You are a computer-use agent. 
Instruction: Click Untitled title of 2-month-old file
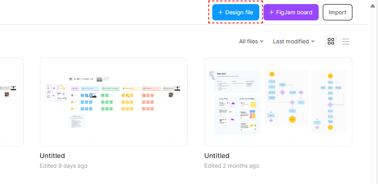click(x=217, y=155)
